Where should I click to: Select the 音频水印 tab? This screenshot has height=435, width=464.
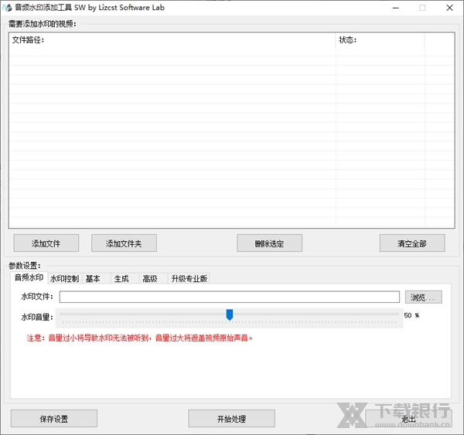tap(29, 277)
